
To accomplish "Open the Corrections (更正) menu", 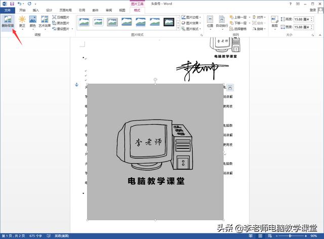I will [x=22, y=22].
